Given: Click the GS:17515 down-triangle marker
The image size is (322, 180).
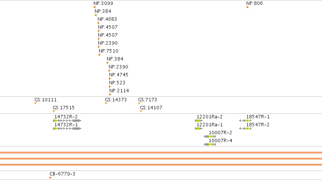Looking at the screenshot, I should [54, 112].
